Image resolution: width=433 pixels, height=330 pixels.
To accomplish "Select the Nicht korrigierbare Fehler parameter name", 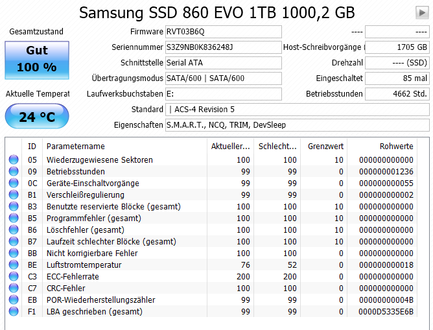I will (x=92, y=253).
